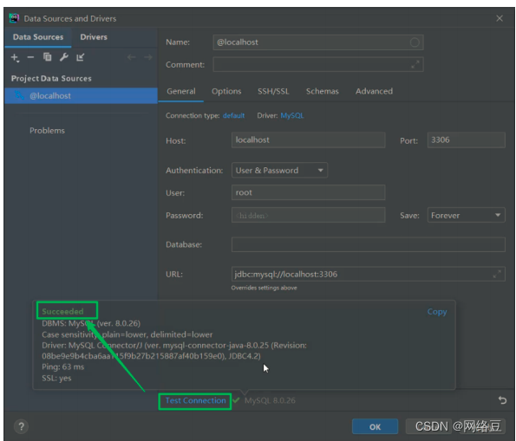Open the General tab
Viewport: 516px width, 441px height.
coord(181,92)
